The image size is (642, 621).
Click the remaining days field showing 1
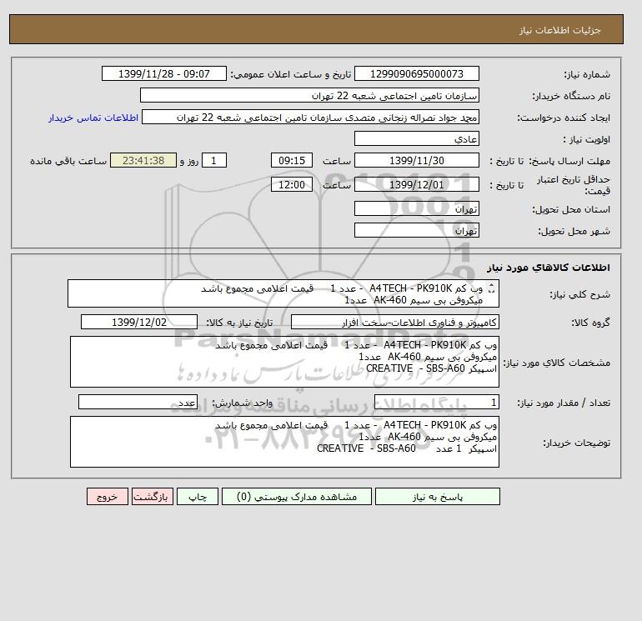pos(213,161)
